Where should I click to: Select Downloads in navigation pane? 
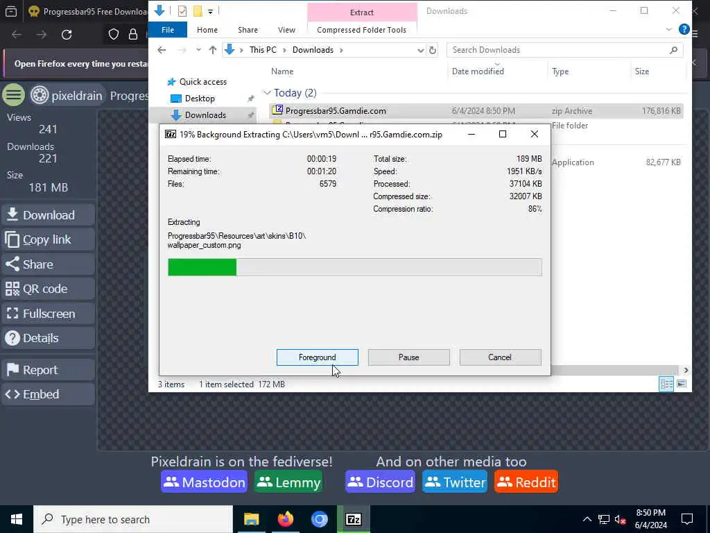pos(205,115)
